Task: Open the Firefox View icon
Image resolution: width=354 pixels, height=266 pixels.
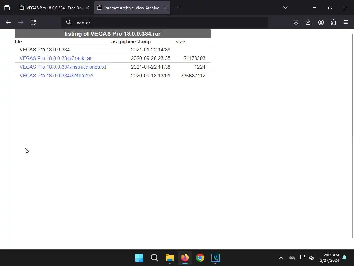Action: tap(7, 8)
